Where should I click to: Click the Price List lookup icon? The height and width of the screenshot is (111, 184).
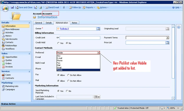click(x=167, y=43)
